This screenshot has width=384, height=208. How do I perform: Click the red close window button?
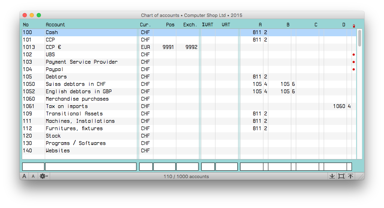tap(25, 15)
